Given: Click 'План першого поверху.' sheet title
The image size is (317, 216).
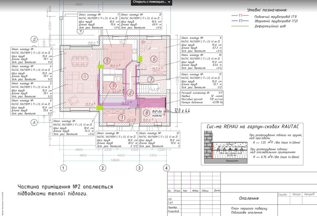Looking at the screenshot, I should point(249,208).
